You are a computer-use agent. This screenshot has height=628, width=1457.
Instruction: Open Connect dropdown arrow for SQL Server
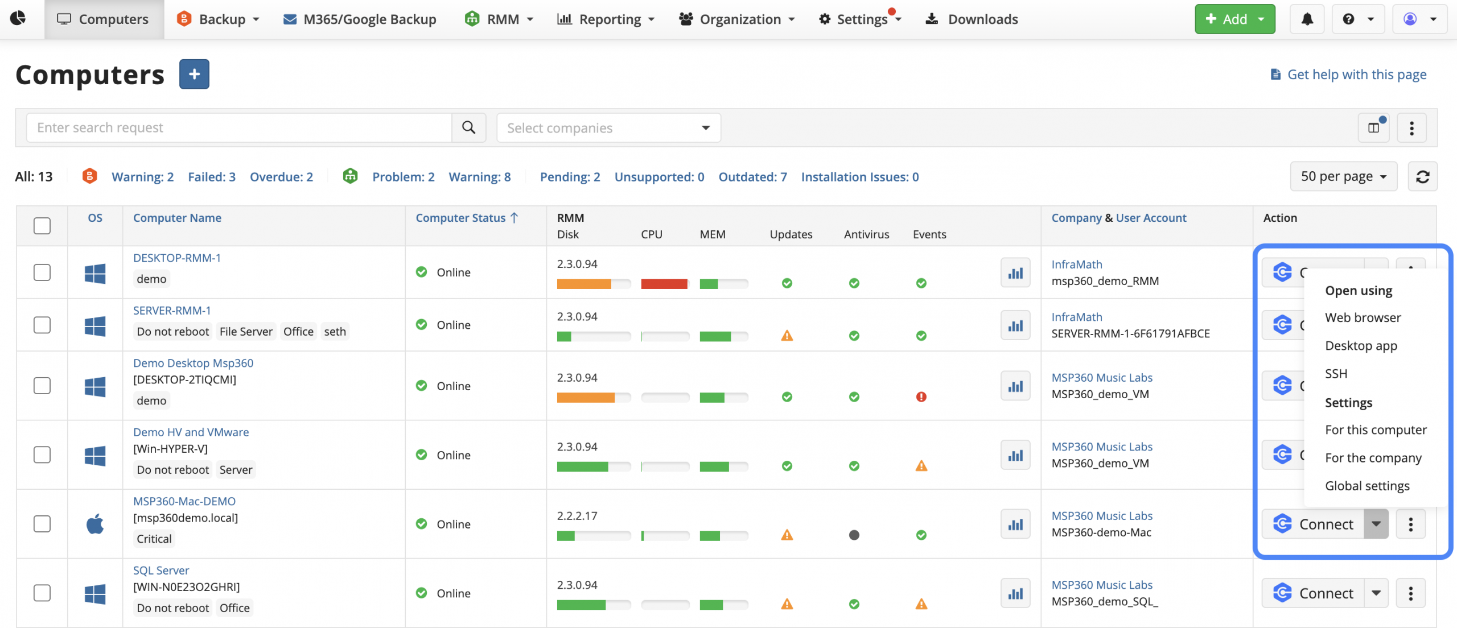coord(1376,593)
